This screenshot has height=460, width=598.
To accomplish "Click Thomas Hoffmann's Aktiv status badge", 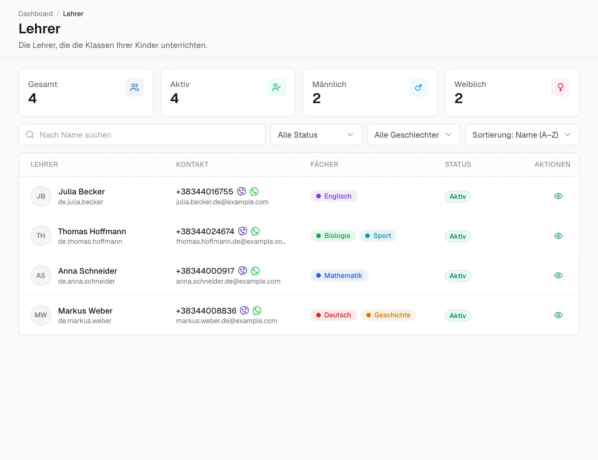I will (x=458, y=236).
